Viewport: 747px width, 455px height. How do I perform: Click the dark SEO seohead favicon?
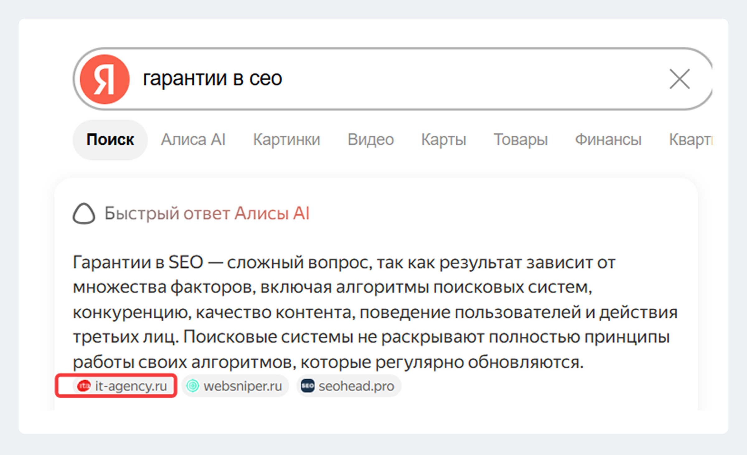(x=308, y=386)
